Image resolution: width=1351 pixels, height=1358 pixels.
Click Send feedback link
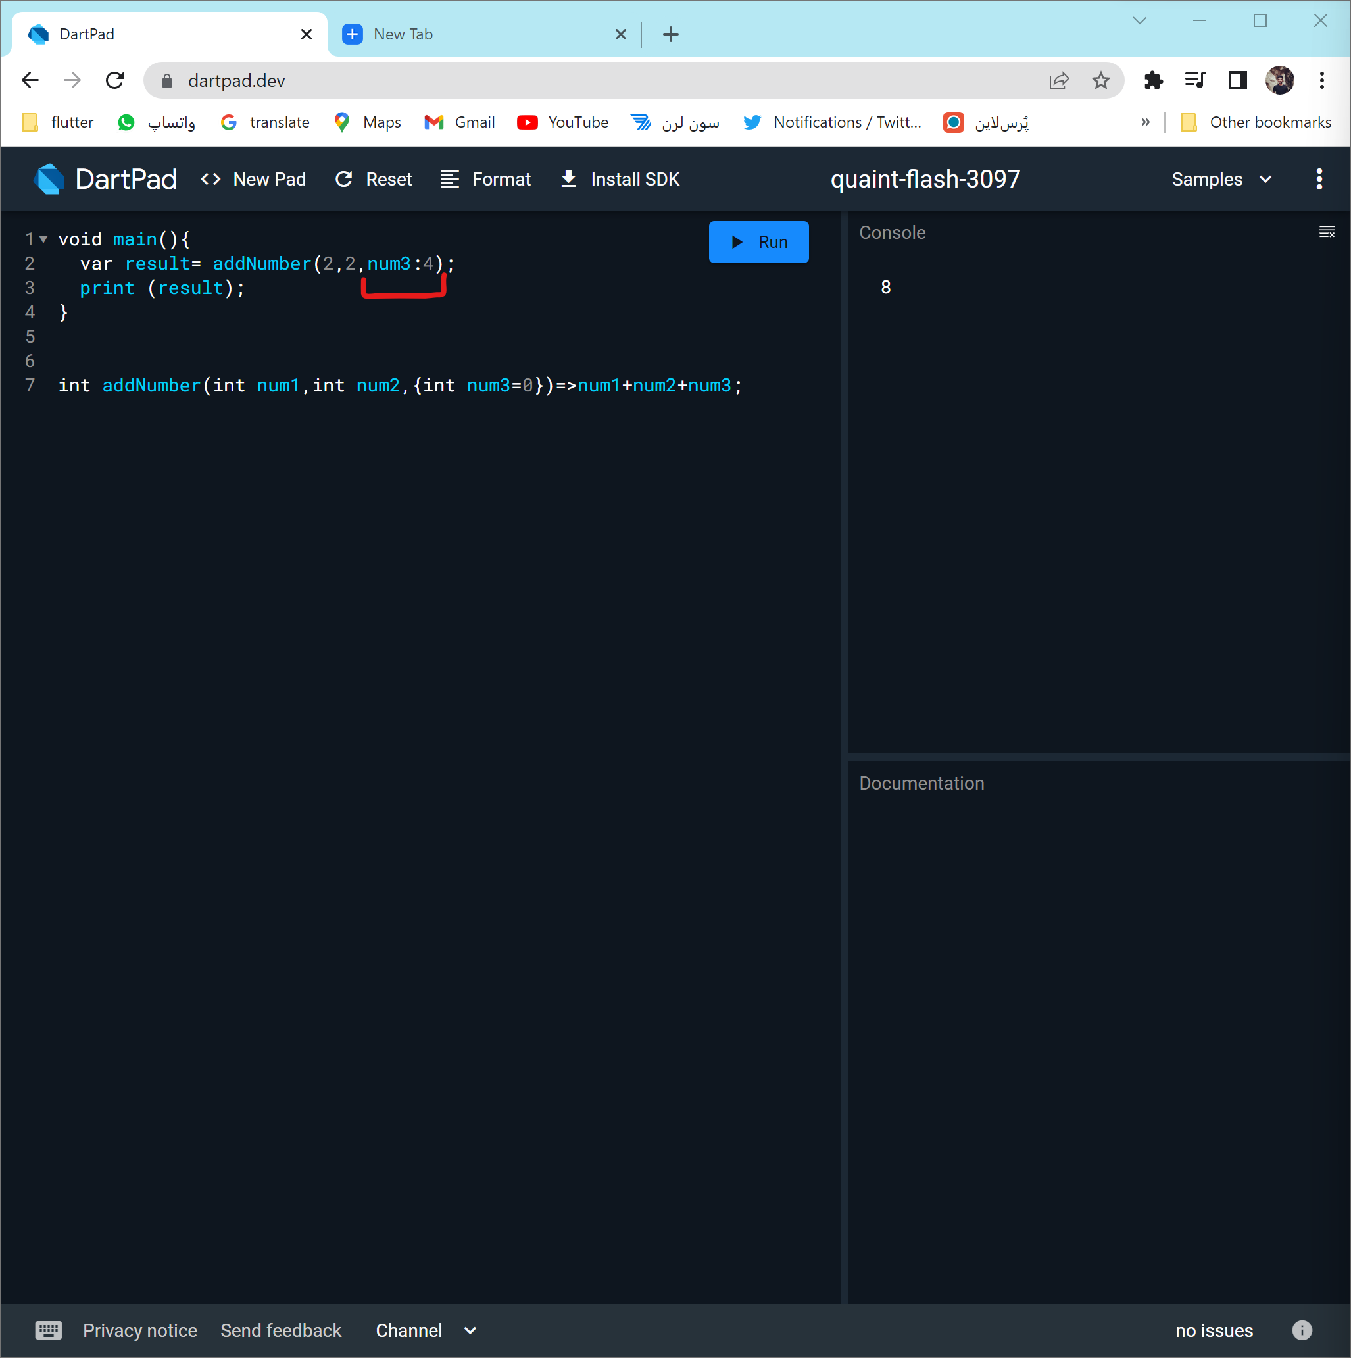coord(281,1330)
